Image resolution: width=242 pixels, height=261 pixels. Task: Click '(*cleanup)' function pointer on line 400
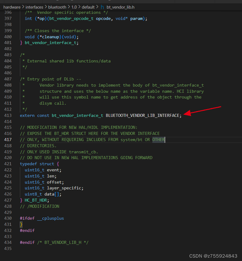(49, 37)
